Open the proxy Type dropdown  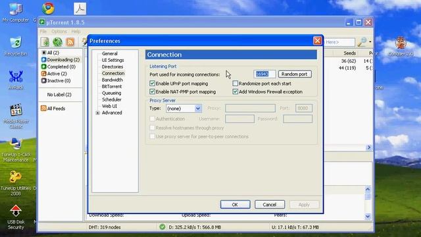[198, 109]
